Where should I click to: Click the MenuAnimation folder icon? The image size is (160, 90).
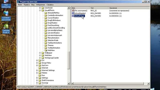tap(46, 38)
